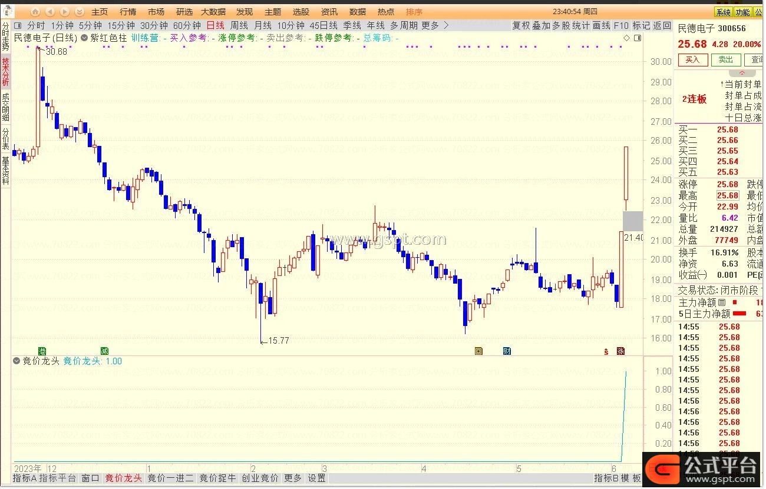Image resolution: width=766 pixels, height=489 pixels.
Task: Click the 叠加 toolbar button
Action: [x=541, y=25]
